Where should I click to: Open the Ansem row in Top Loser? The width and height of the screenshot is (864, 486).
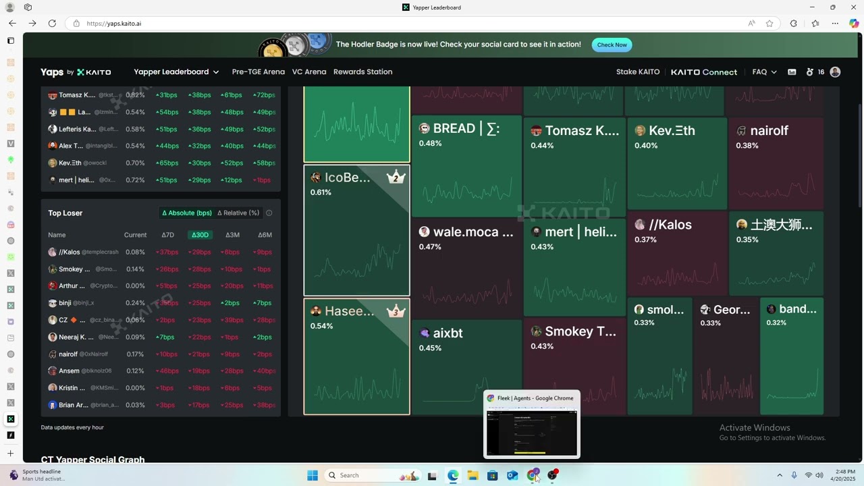161,371
